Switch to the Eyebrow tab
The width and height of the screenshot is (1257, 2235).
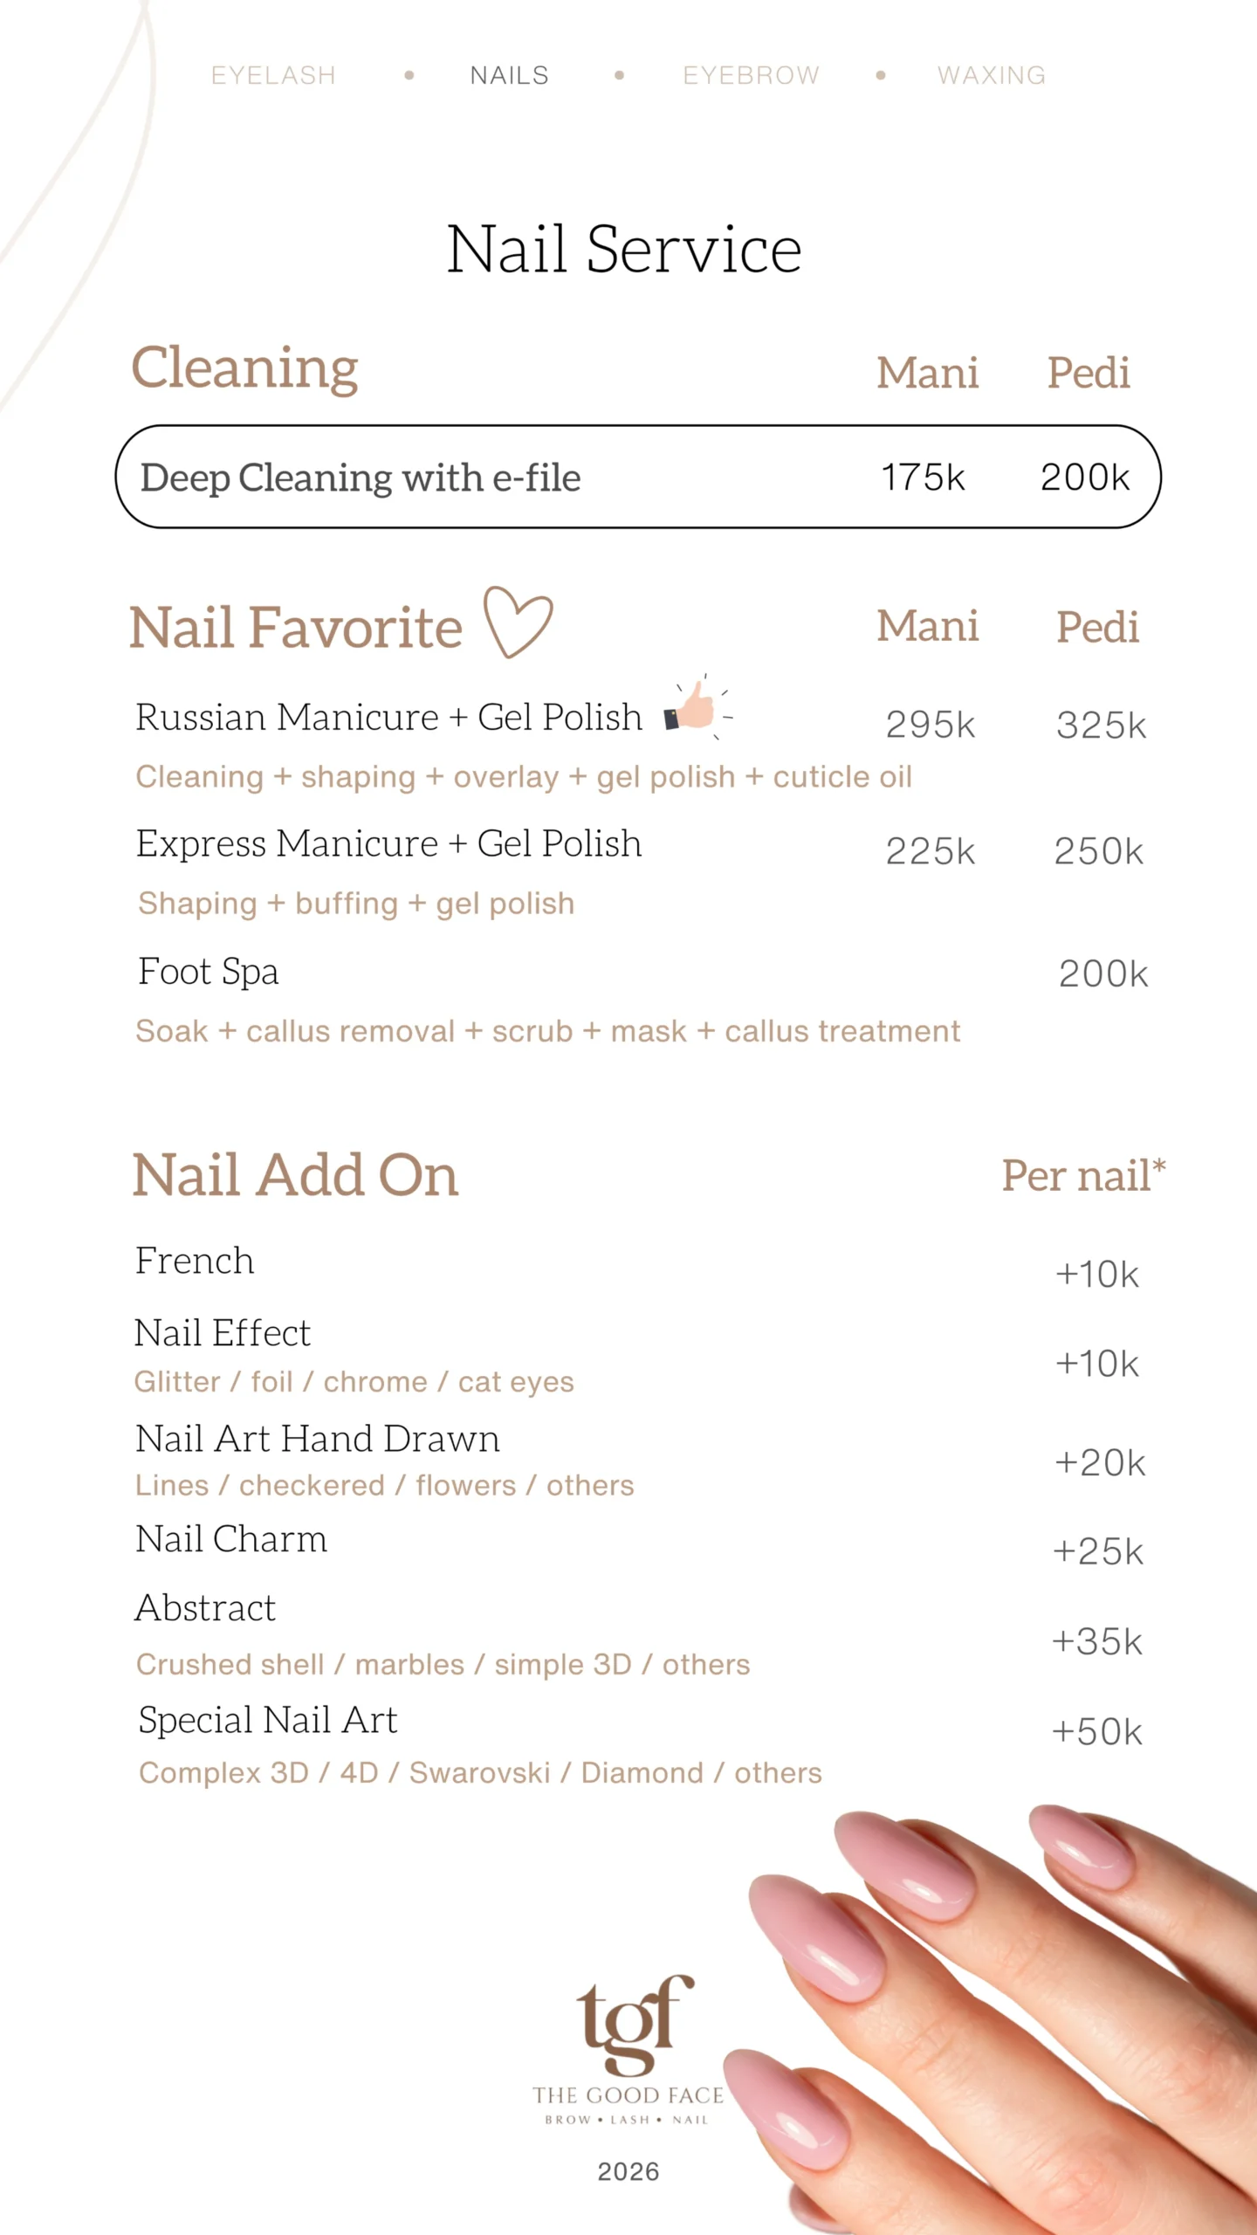(x=751, y=75)
